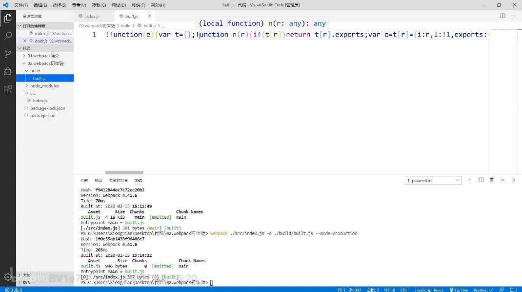This screenshot has width=522, height=292.
Task: Open the powershell terminal selector dropdown
Action: coord(433,180)
